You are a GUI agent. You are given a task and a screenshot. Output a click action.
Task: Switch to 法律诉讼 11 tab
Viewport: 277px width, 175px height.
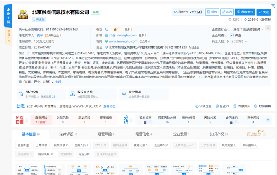(x=68, y=134)
